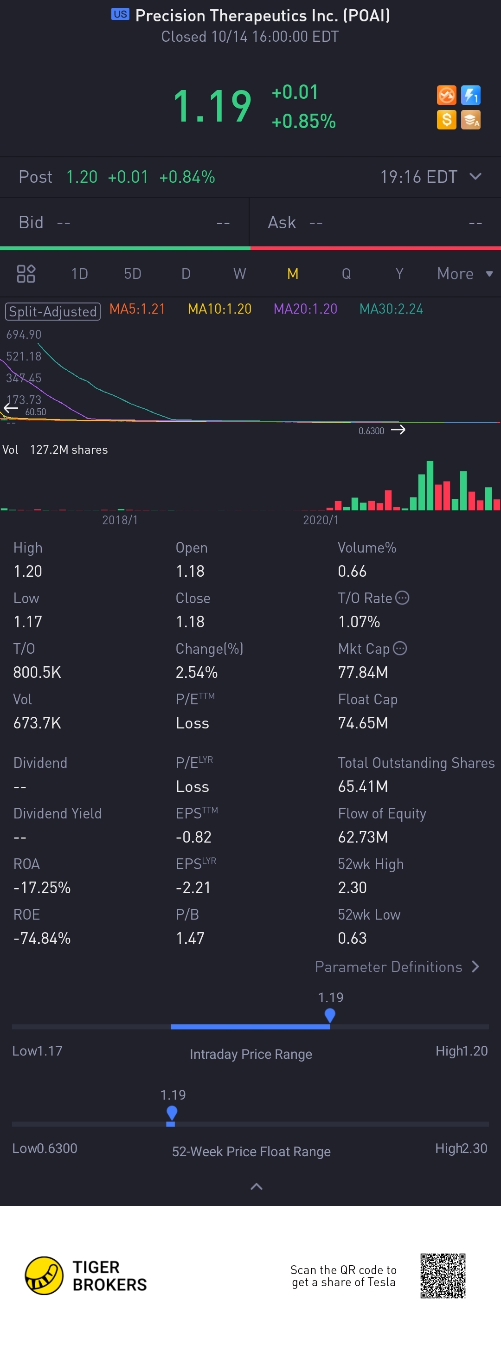Image resolution: width=501 pixels, height=1346 pixels.
Task: Click the 52-week price range marker
Action: click(x=171, y=1113)
